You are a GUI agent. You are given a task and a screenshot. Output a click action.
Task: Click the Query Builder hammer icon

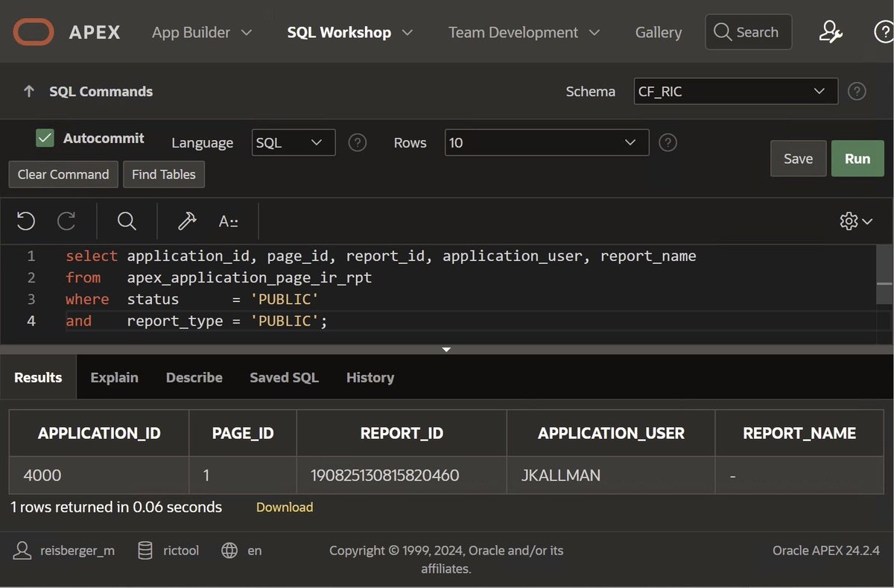187,221
